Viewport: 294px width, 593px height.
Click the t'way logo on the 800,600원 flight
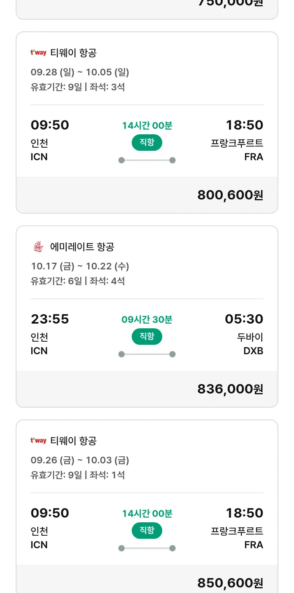[x=38, y=53]
